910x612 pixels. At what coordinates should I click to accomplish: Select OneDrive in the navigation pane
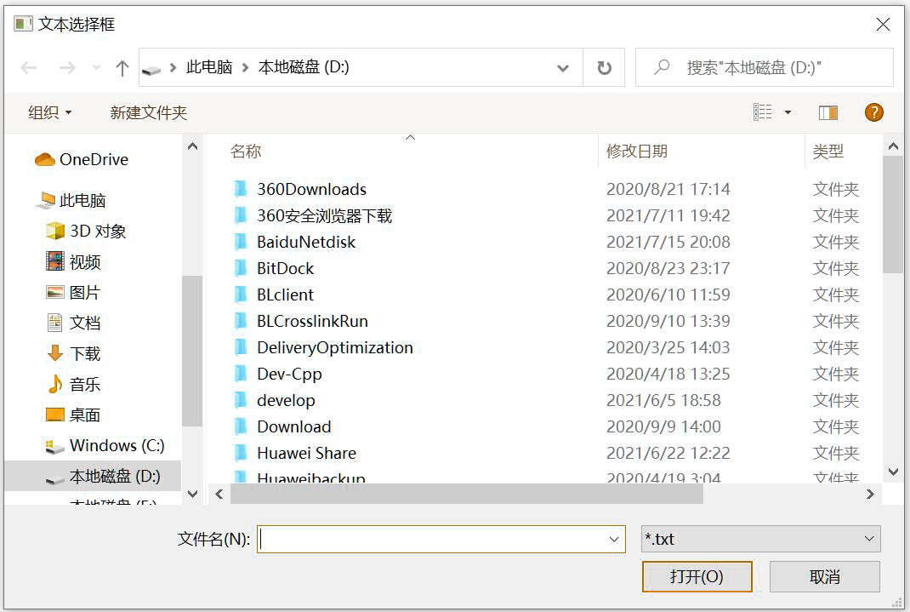click(82, 159)
